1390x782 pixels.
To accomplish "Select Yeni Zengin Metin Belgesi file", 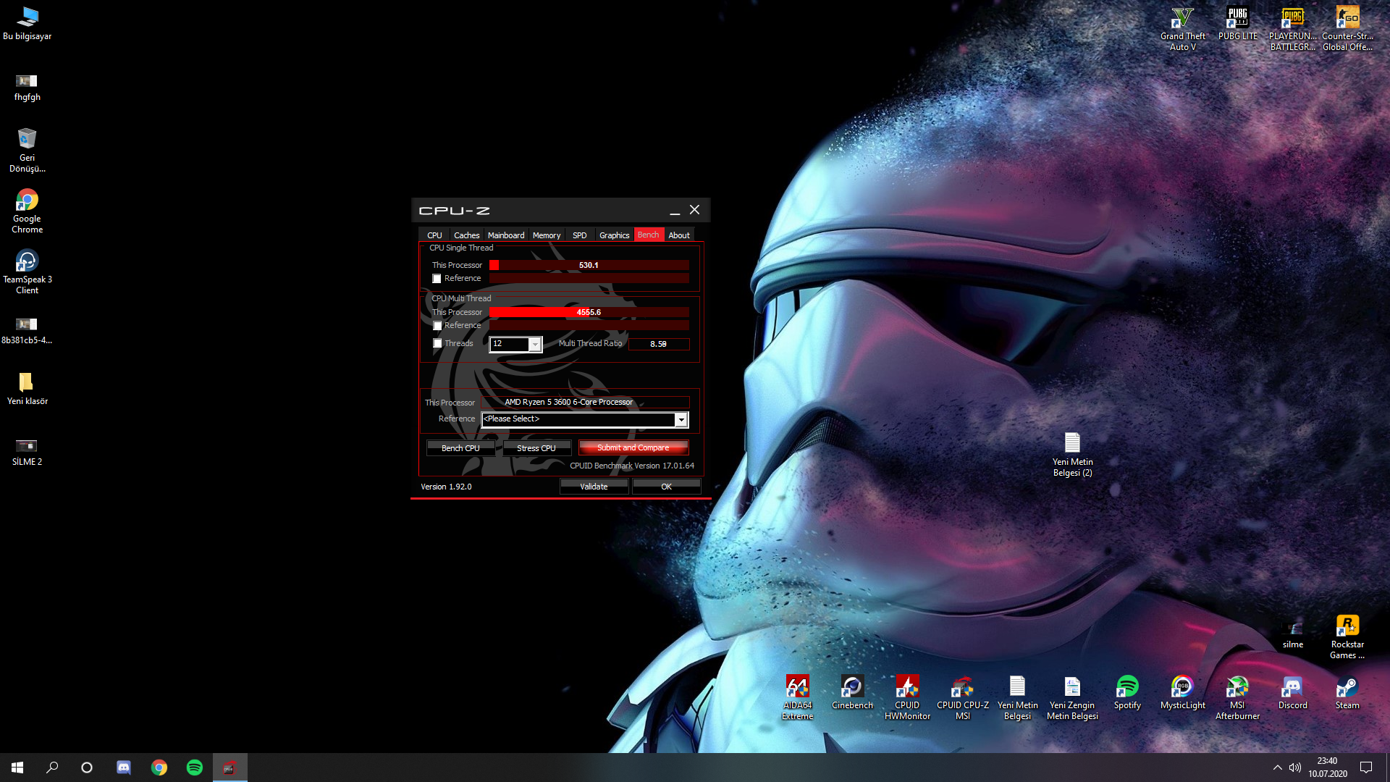I will [x=1072, y=697].
